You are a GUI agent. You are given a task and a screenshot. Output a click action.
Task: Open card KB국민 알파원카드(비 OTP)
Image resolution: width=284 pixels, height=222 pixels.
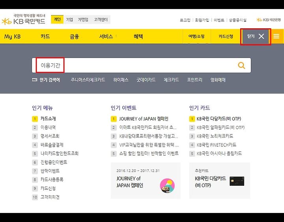pos(220,127)
